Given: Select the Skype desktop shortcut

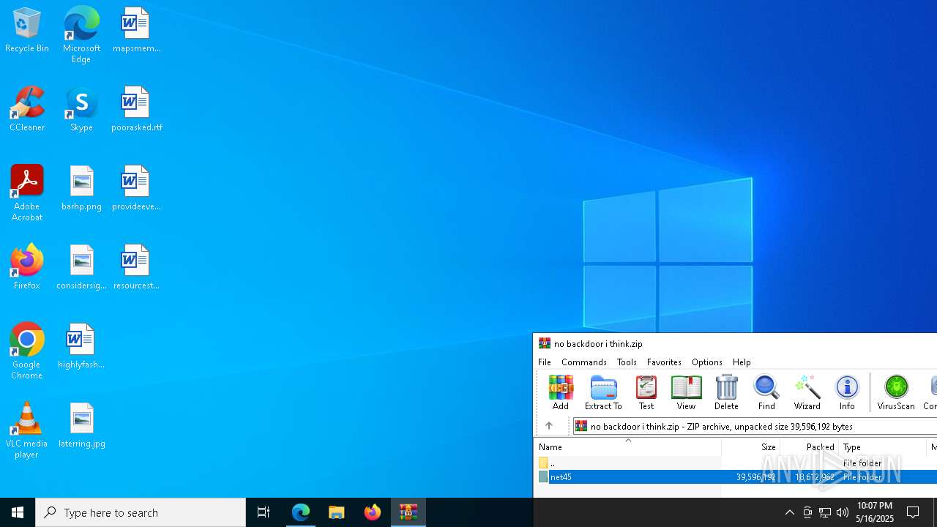Looking at the screenshot, I should pyautogui.click(x=81, y=110).
